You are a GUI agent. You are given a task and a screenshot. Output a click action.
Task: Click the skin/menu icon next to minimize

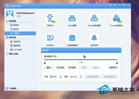115,5
